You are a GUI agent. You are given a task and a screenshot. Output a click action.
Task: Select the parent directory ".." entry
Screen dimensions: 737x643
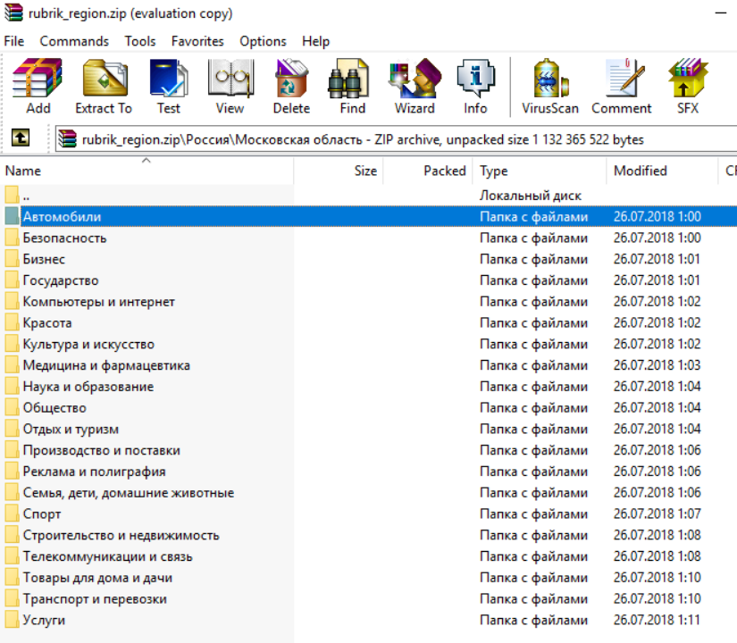(27, 196)
